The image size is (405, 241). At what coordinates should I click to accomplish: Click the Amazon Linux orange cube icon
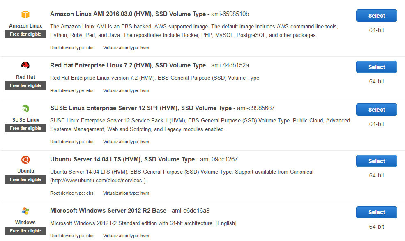click(25, 14)
